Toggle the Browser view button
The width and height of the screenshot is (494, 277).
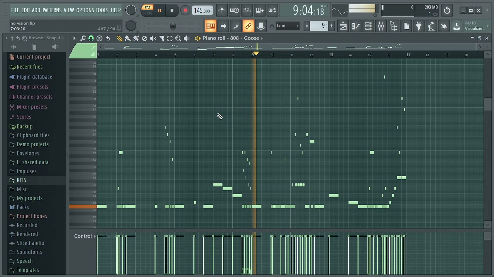pyautogui.click(x=394, y=26)
